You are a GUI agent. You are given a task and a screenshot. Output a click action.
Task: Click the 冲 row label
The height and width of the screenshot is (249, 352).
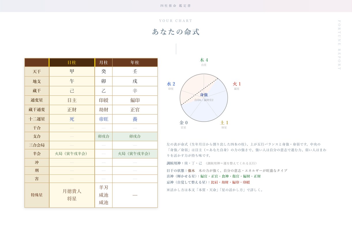point(37,162)
